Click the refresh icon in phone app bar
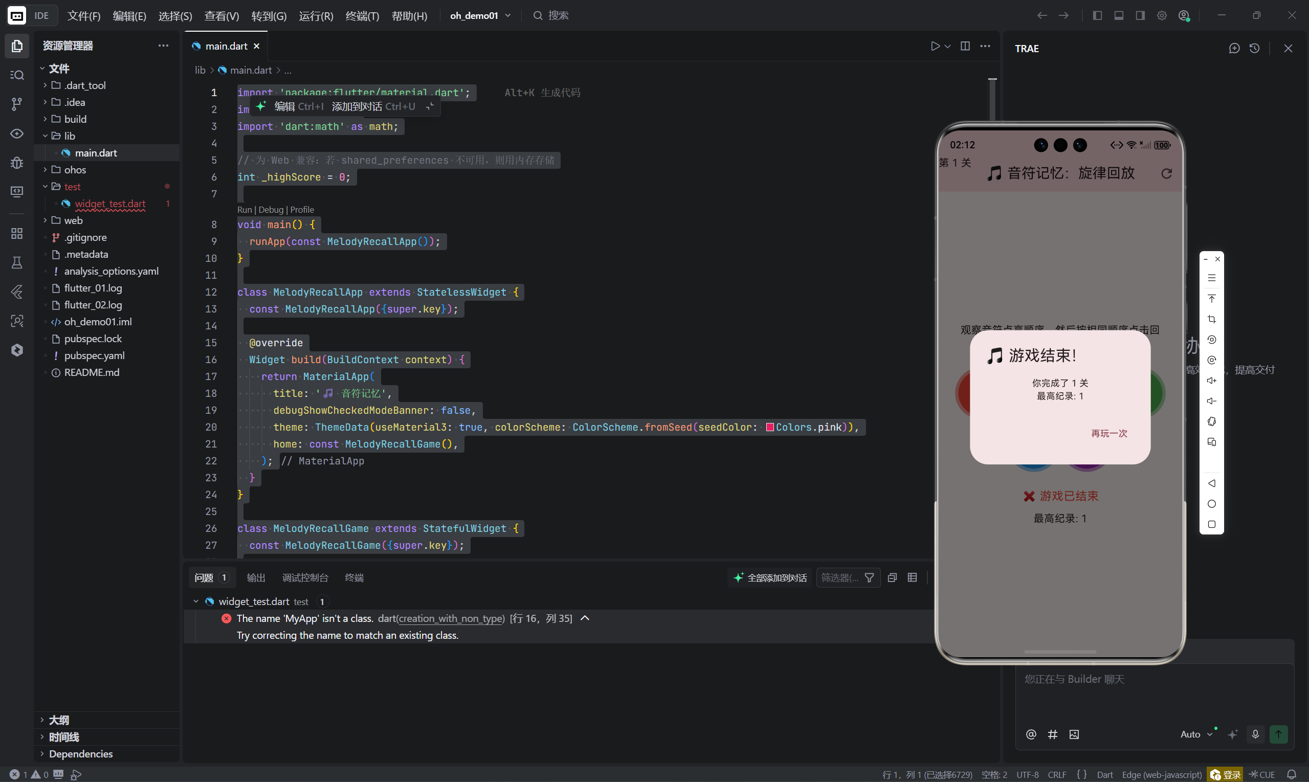The image size is (1309, 782). pos(1167,174)
